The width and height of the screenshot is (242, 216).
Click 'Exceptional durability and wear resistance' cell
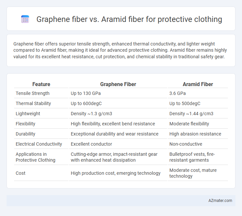[114, 134]
